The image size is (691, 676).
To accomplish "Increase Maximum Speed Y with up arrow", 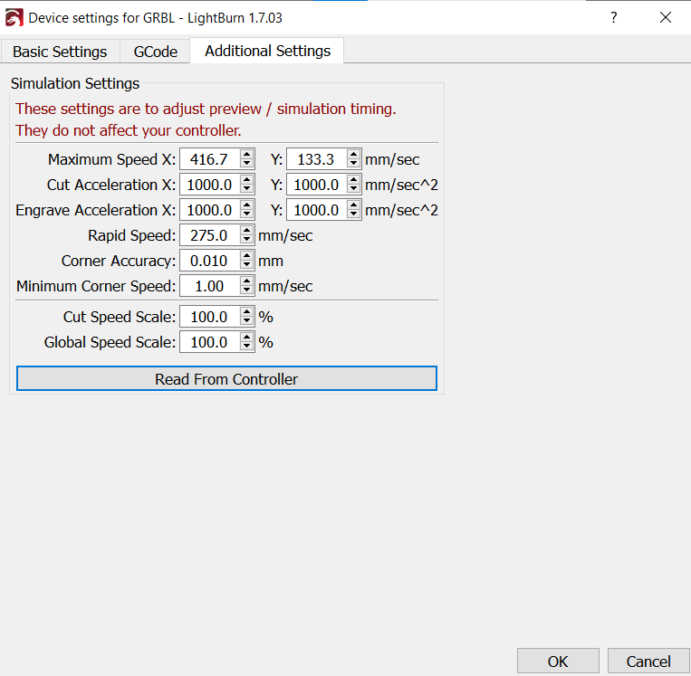I will (354, 154).
